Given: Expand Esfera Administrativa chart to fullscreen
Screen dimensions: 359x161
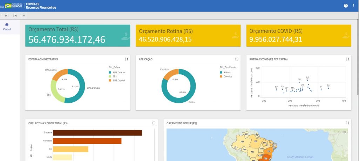Looking at the screenshot, I should coord(126,59).
